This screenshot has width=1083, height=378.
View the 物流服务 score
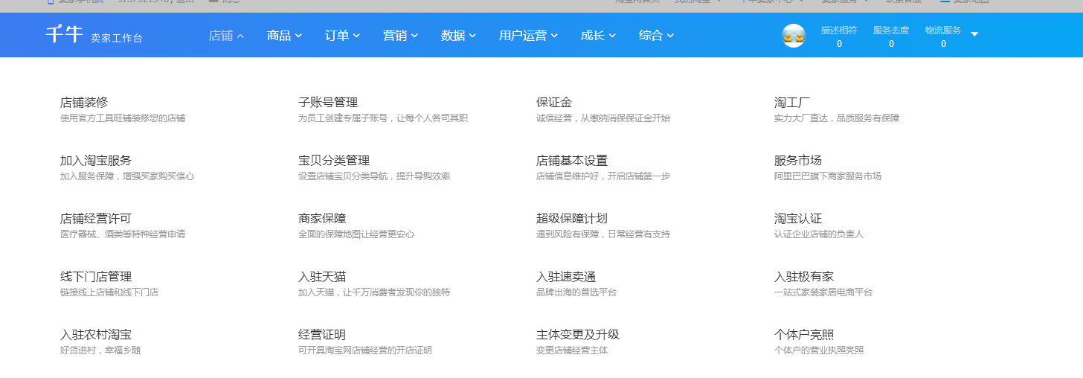[x=943, y=37]
